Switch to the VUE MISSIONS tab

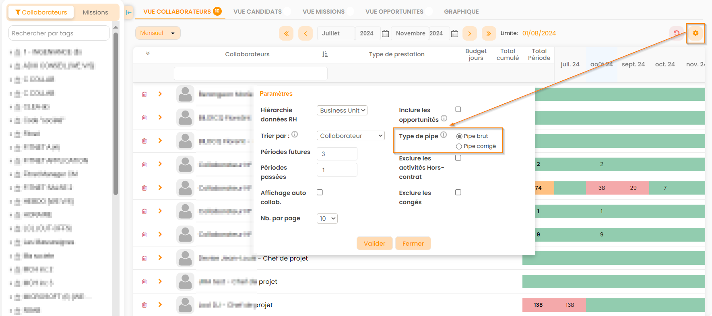pyautogui.click(x=323, y=12)
